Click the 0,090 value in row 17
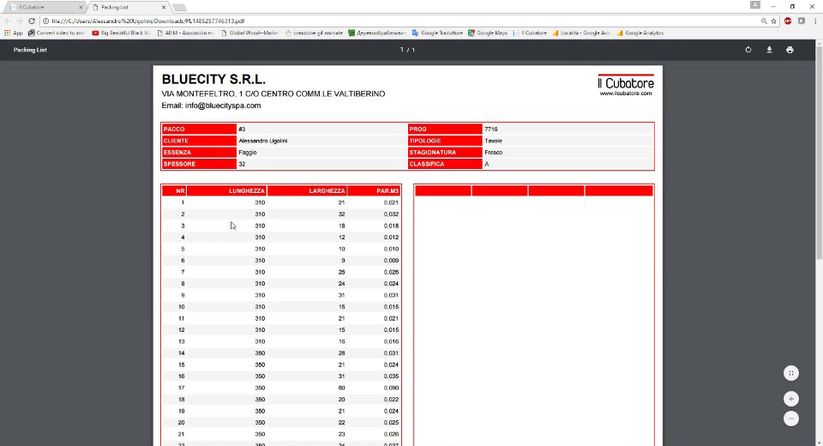This screenshot has width=823, height=446. [x=391, y=388]
